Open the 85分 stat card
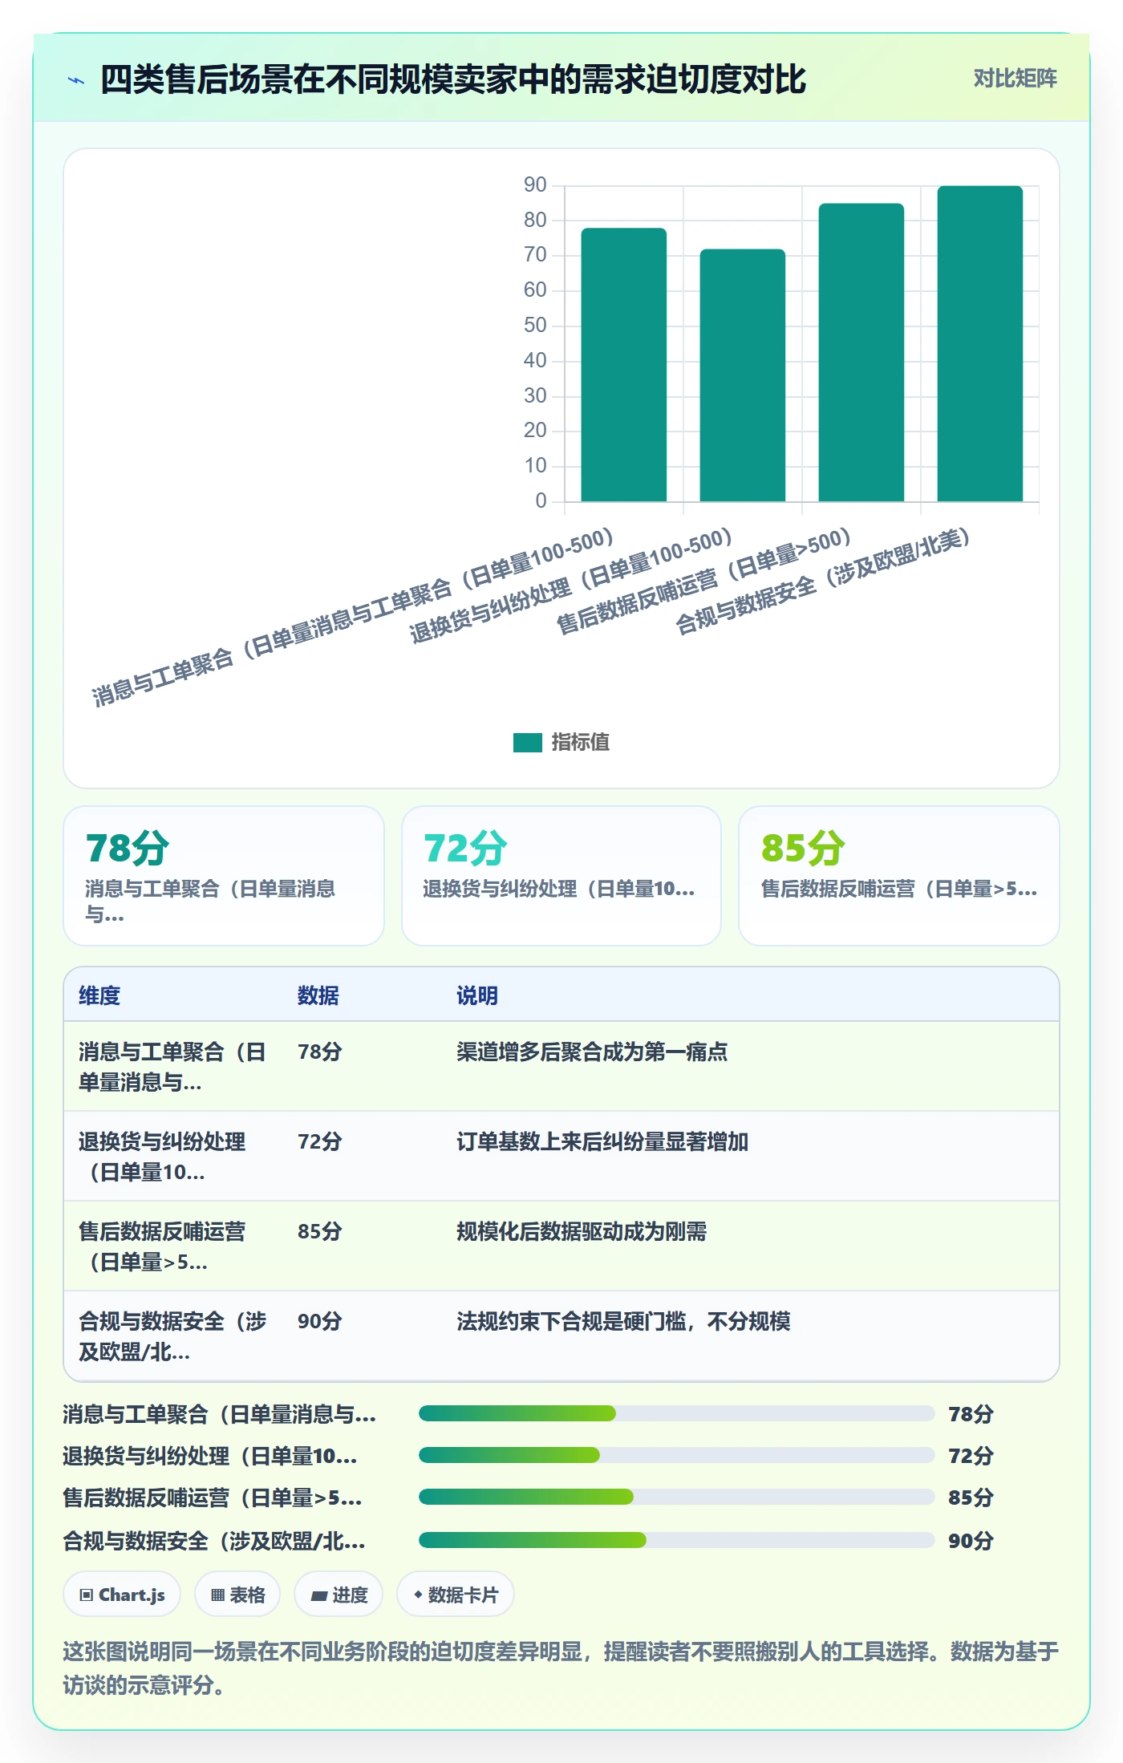Image resolution: width=1123 pixels, height=1763 pixels. click(899, 876)
